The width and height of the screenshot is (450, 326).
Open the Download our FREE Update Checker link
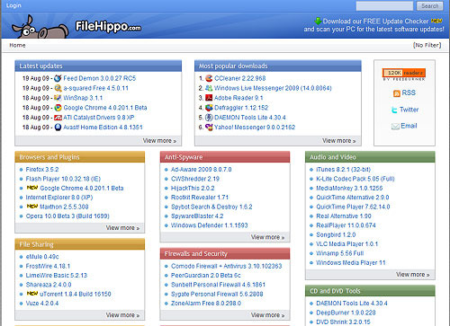point(375,22)
